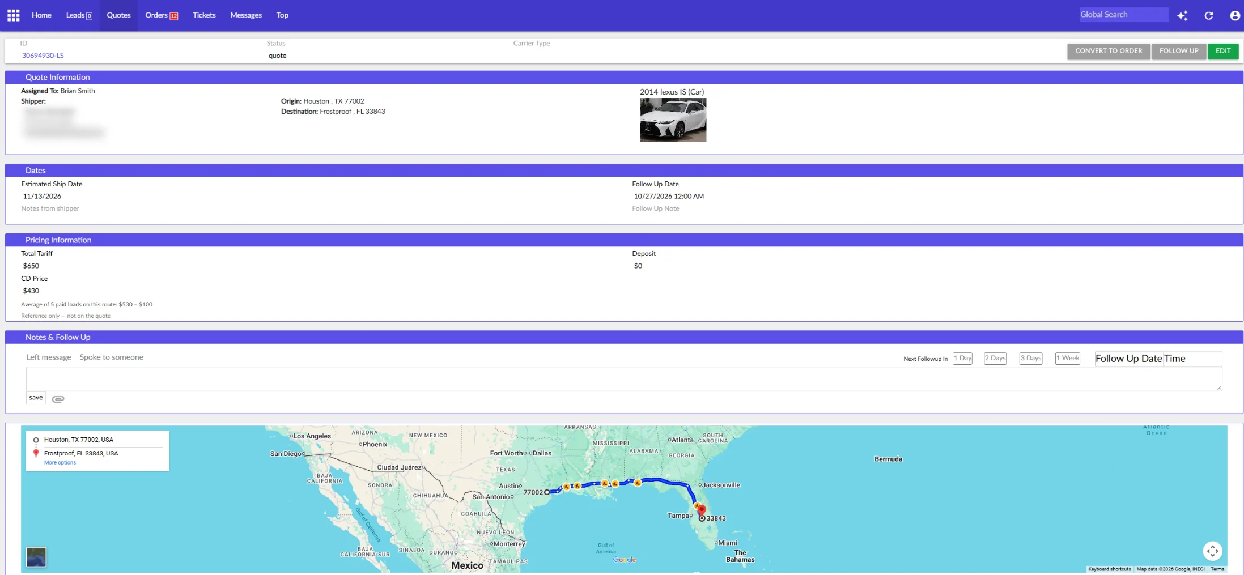Click the map Terms link
This screenshot has width=1244, height=575.
(1217, 569)
